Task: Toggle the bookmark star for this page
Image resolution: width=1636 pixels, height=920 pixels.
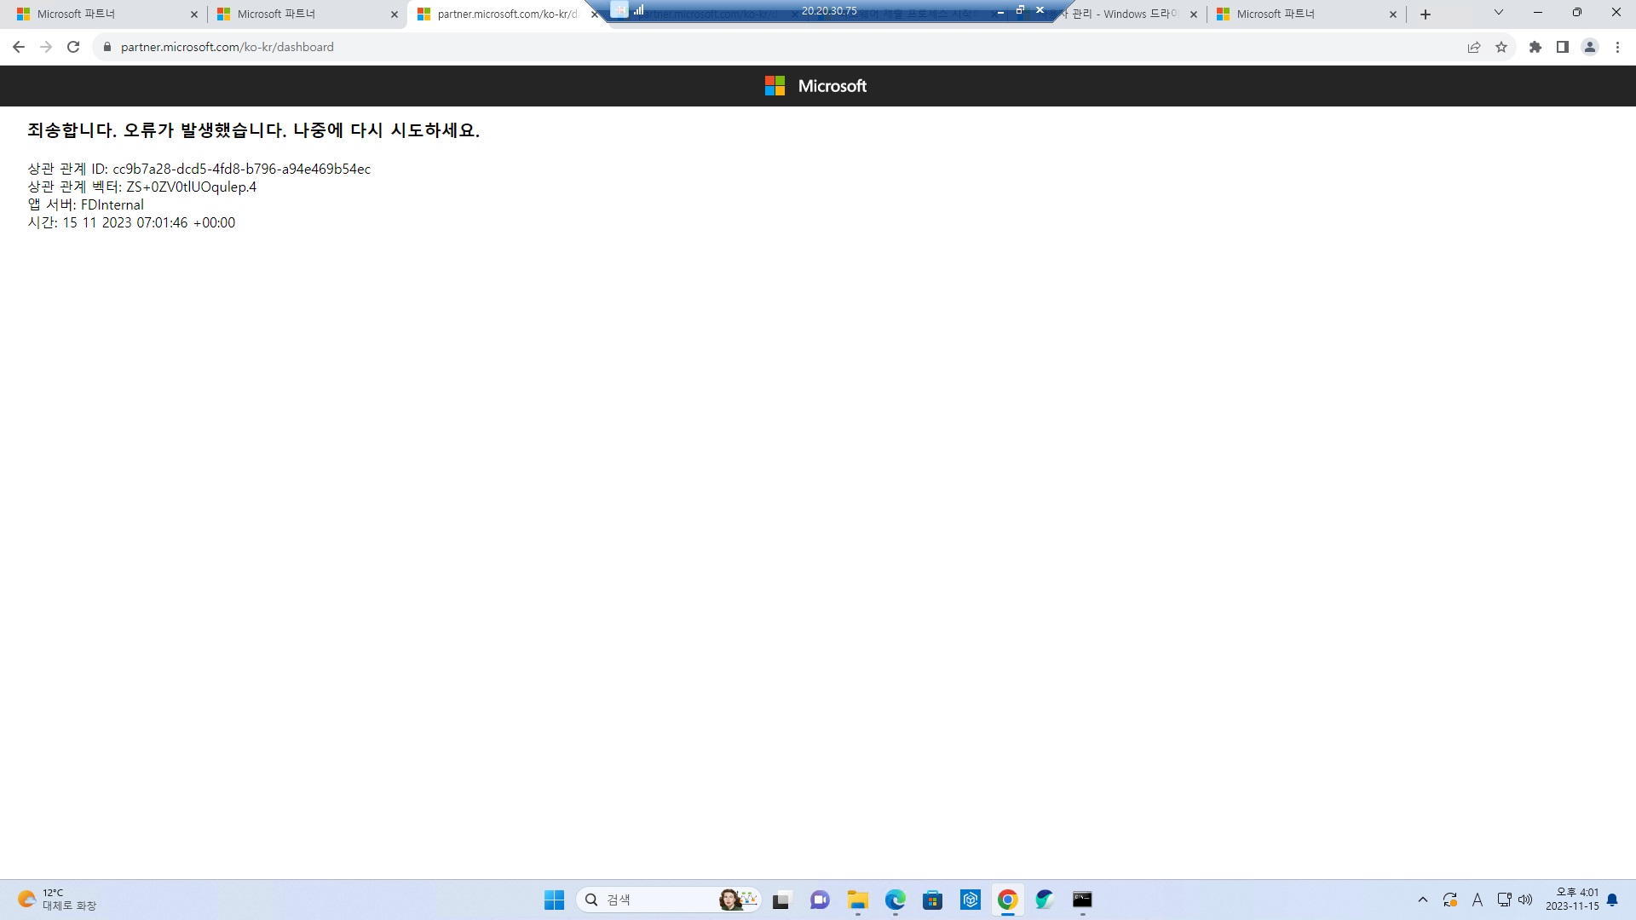Action: (x=1501, y=47)
